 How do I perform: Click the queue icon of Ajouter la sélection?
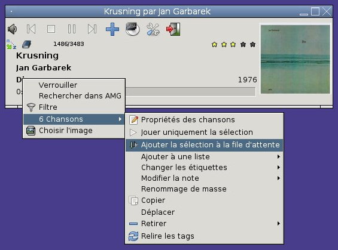[133, 145]
